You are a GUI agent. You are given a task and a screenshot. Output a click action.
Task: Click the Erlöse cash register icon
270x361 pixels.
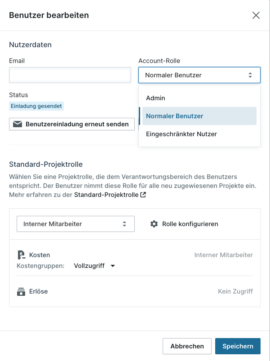coord(21,291)
